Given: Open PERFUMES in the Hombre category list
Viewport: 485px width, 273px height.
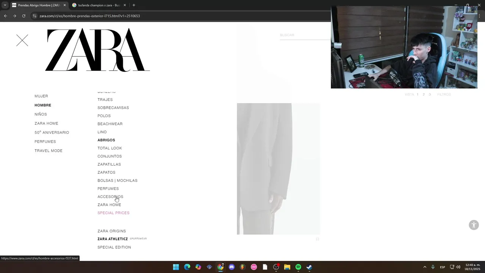Looking at the screenshot, I should (108, 189).
